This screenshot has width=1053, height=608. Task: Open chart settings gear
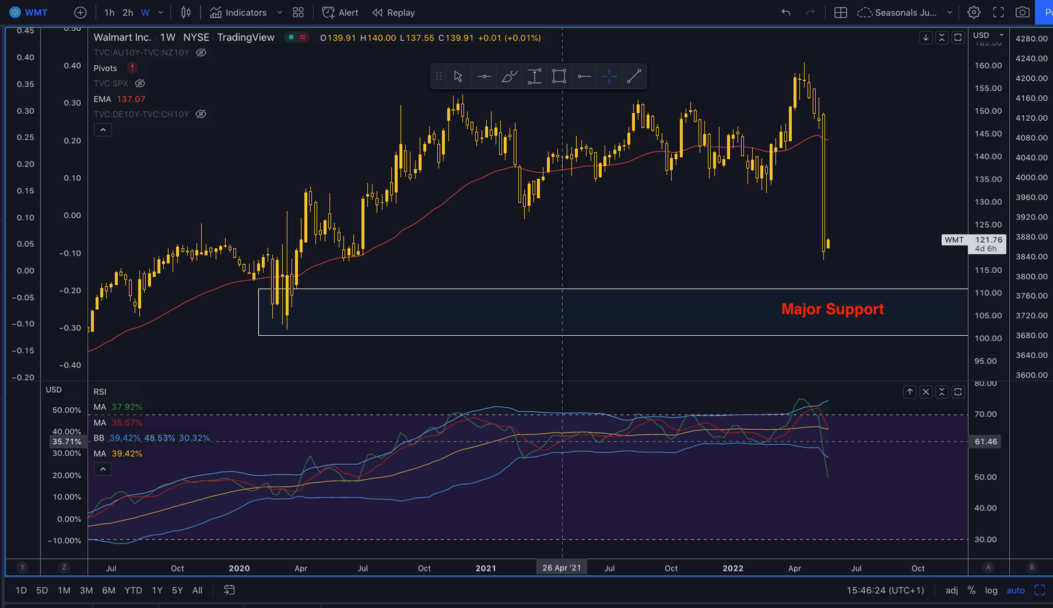pyautogui.click(x=973, y=12)
